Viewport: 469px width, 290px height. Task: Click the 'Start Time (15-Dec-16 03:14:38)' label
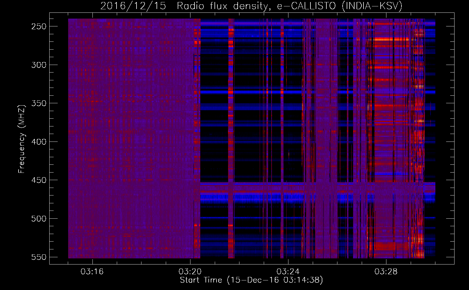click(x=251, y=280)
